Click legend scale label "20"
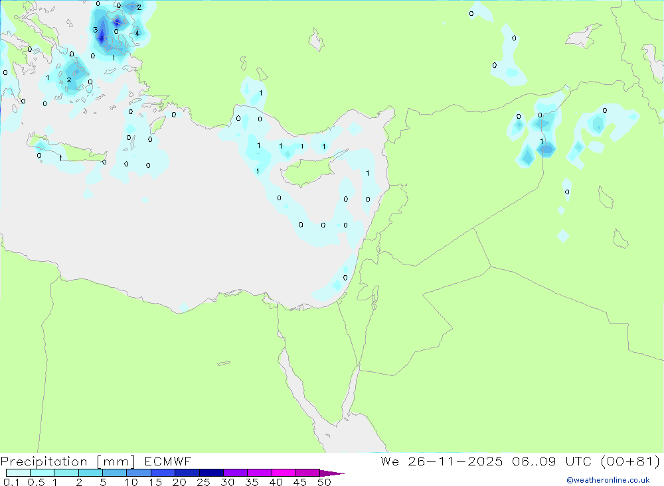The image size is (664, 486). (x=179, y=482)
